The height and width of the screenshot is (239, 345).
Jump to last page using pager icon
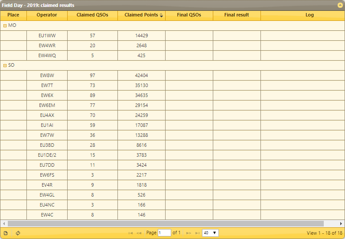[197, 233]
